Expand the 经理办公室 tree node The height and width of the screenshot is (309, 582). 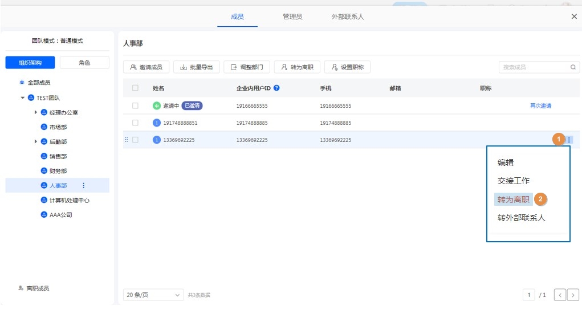tap(36, 112)
